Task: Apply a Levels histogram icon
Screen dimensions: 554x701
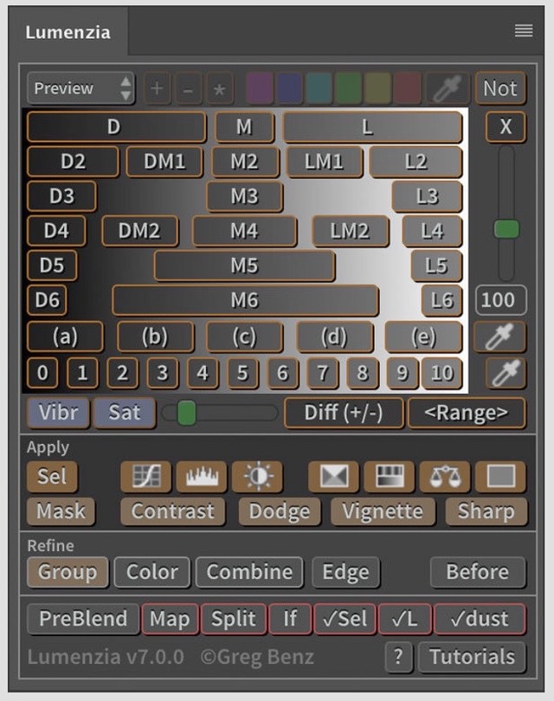Action: click(x=201, y=476)
